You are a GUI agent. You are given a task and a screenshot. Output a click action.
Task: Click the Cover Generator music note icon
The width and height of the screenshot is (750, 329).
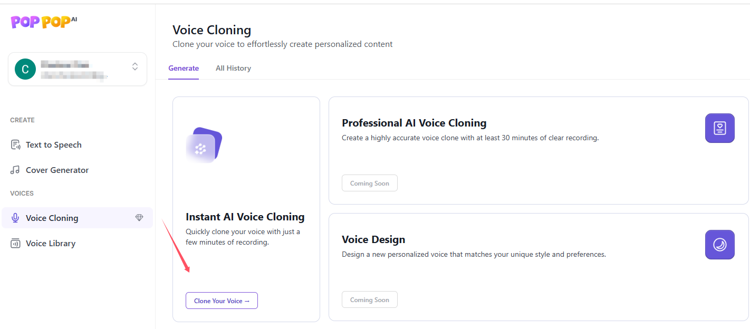15,170
